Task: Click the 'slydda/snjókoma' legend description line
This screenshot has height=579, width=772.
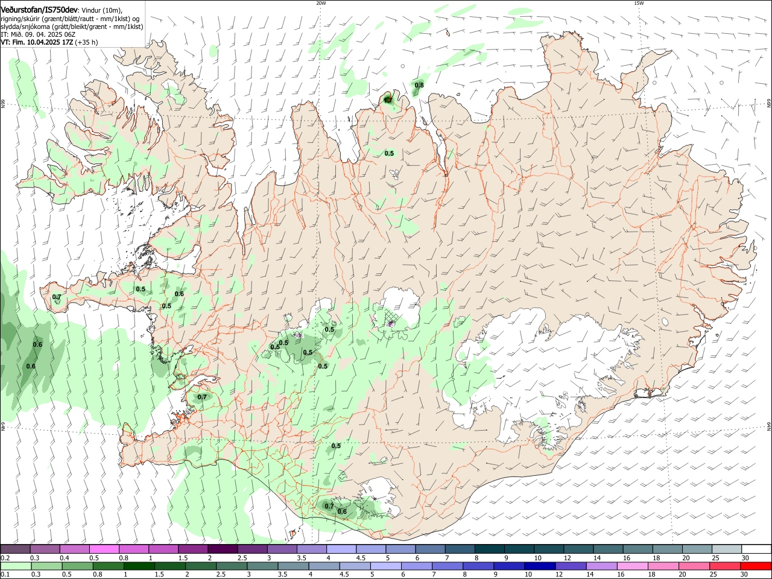Action: (72, 27)
